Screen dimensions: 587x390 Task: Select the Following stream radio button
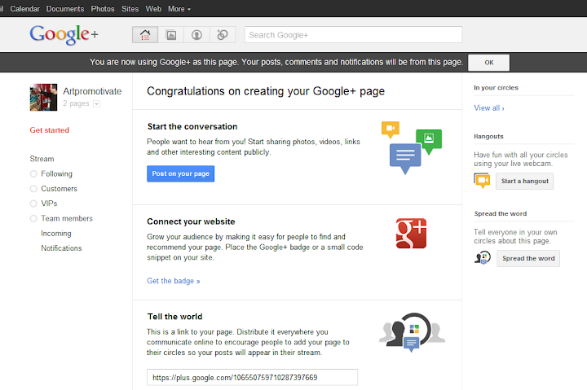pos(33,174)
